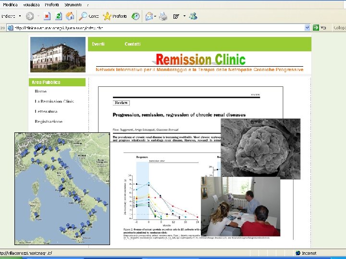Image resolution: width=346 pixels, height=259 pixels.
Task: Print the page with printer icon
Action: [x=163, y=16]
